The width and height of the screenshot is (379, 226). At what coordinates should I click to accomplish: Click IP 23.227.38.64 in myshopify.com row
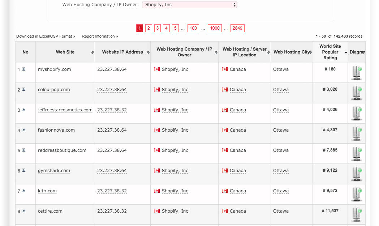pyautogui.click(x=112, y=69)
